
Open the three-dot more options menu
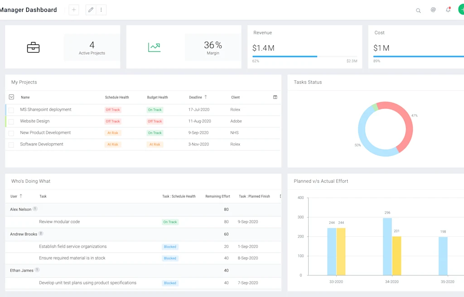pyautogui.click(x=101, y=10)
